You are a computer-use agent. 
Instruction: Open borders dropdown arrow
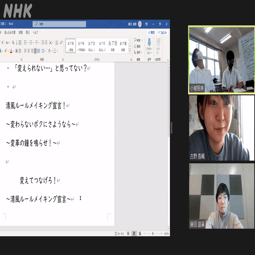(57, 51)
